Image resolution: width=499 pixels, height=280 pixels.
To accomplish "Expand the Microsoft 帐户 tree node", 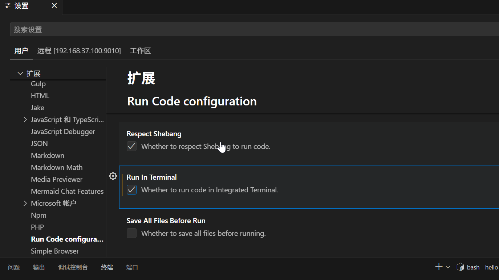I will tap(25, 203).
